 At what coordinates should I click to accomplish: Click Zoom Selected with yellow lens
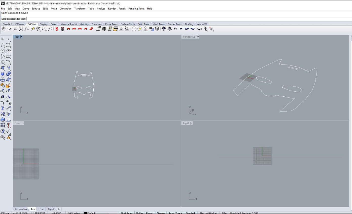tap(33, 29)
